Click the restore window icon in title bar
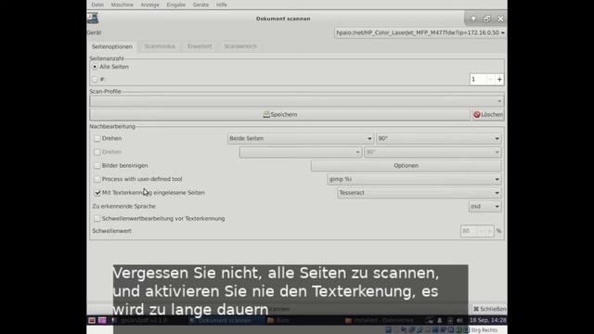 click(x=486, y=19)
